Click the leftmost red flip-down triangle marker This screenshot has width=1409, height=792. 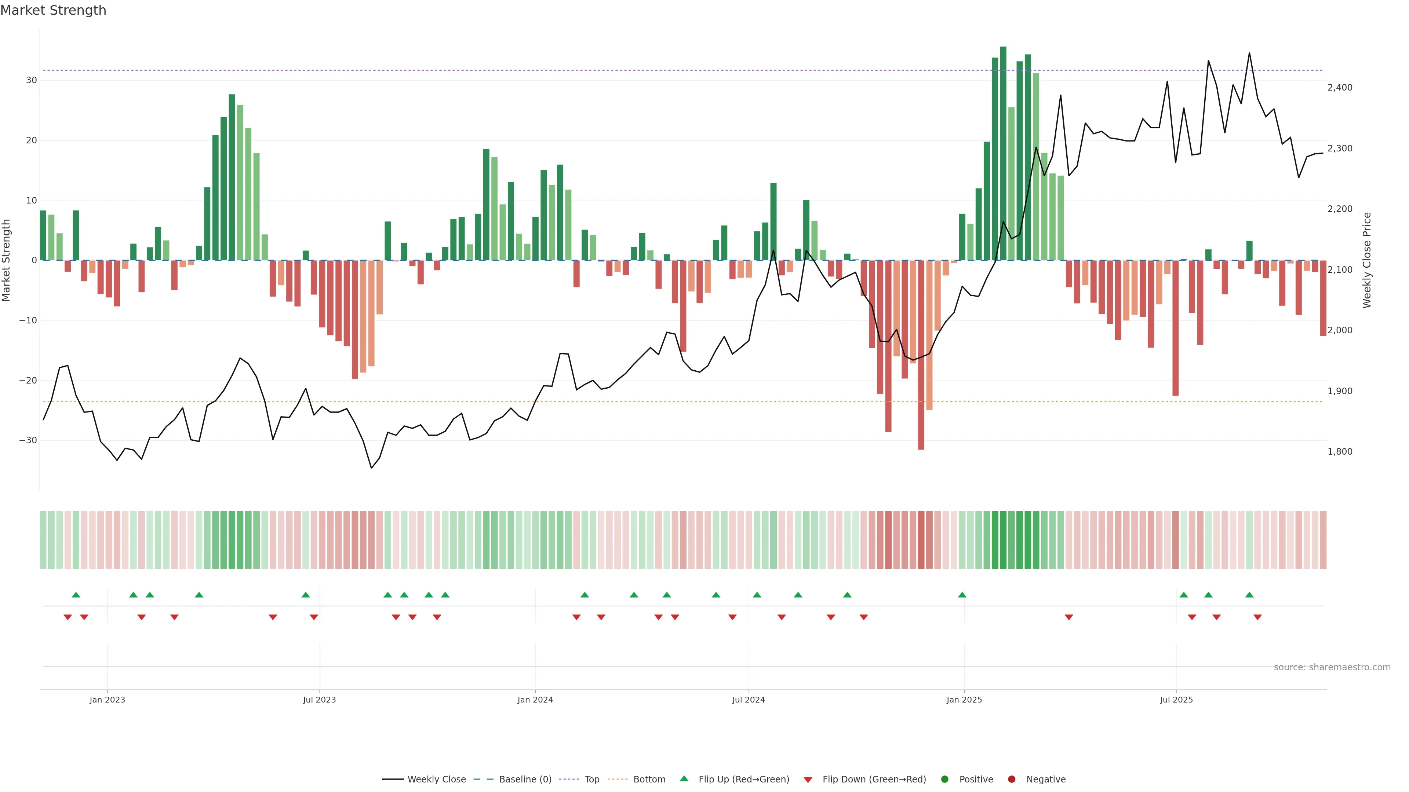click(68, 617)
